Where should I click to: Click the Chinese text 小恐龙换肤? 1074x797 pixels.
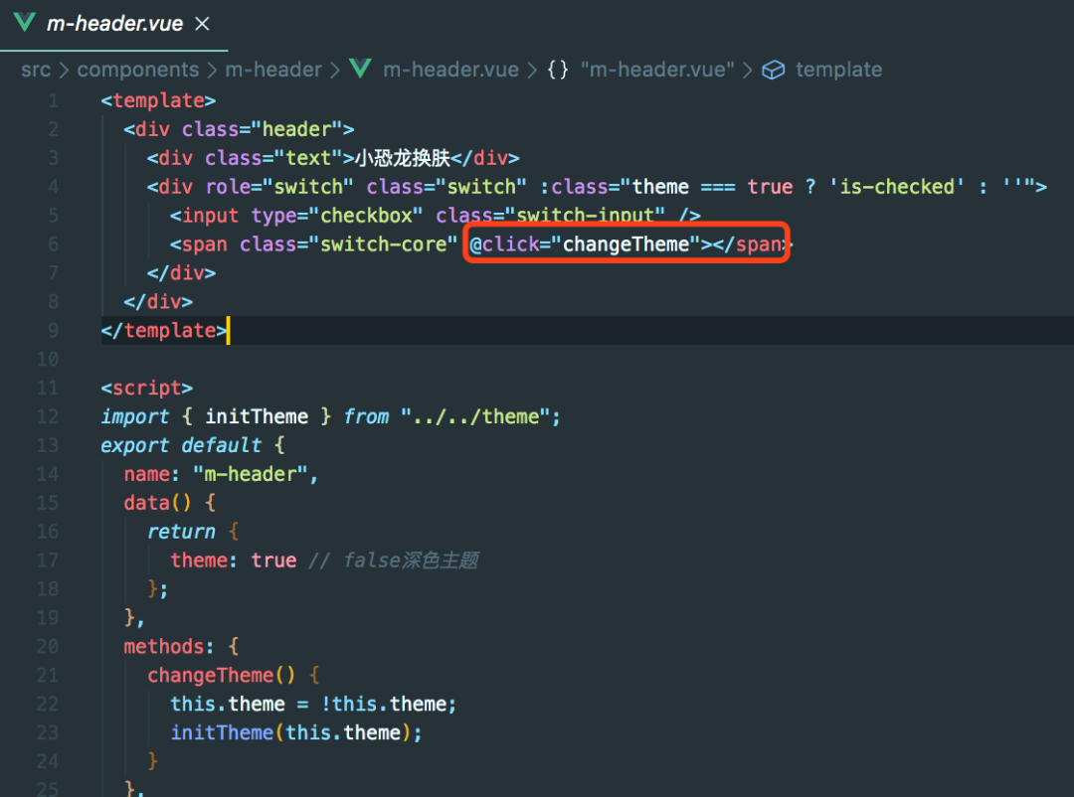(402, 158)
